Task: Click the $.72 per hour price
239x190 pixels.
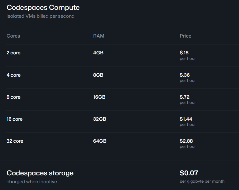Action: [188, 100]
